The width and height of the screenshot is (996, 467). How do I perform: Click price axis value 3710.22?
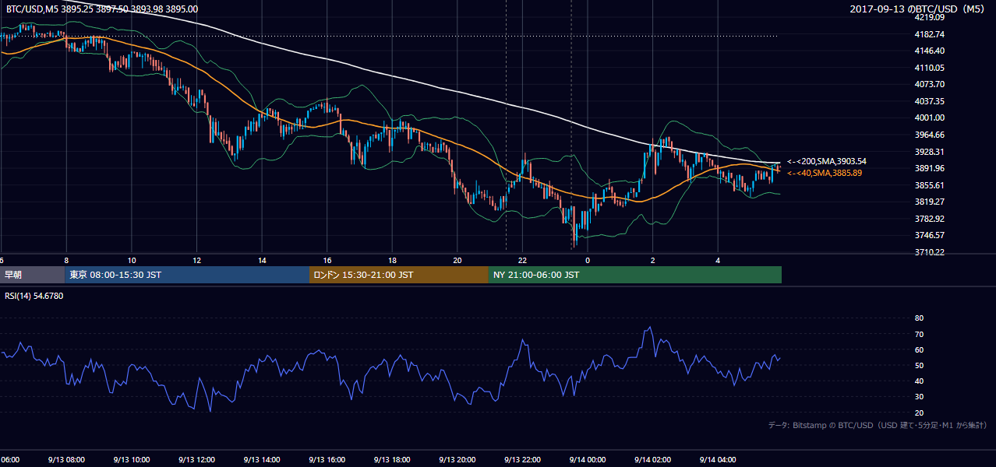(930, 252)
